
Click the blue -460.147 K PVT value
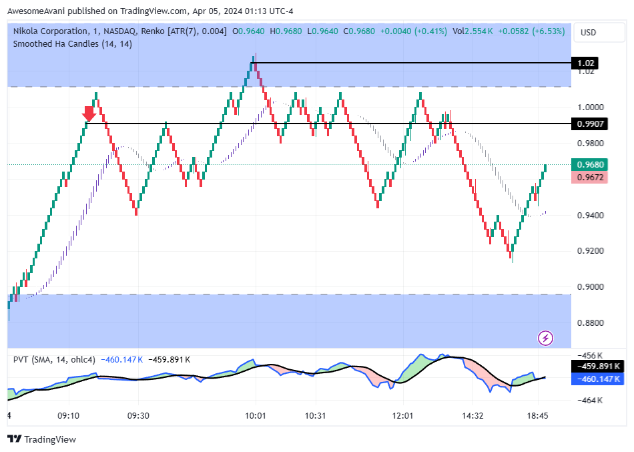(121, 360)
